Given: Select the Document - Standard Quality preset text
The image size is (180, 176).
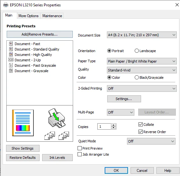Looking at the screenshot, I should pyautogui.click(x=37, y=49).
